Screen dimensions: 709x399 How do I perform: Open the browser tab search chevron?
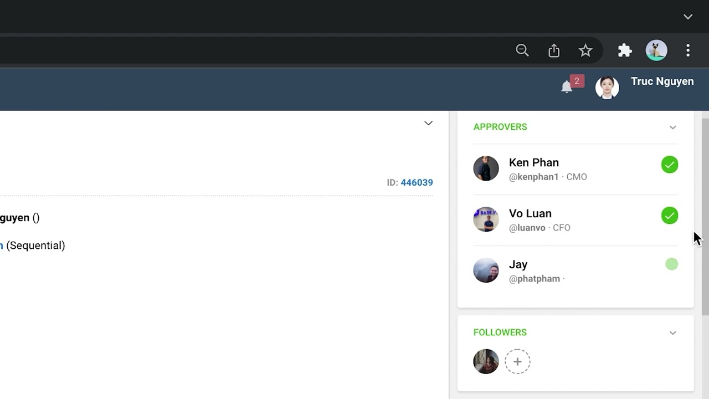click(688, 17)
